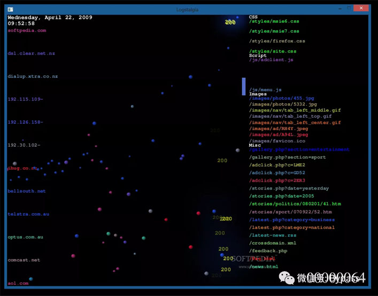This screenshot has width=378, height=296.
Task: Select the /images/favicon.ico entry
Action: point(276,141)
